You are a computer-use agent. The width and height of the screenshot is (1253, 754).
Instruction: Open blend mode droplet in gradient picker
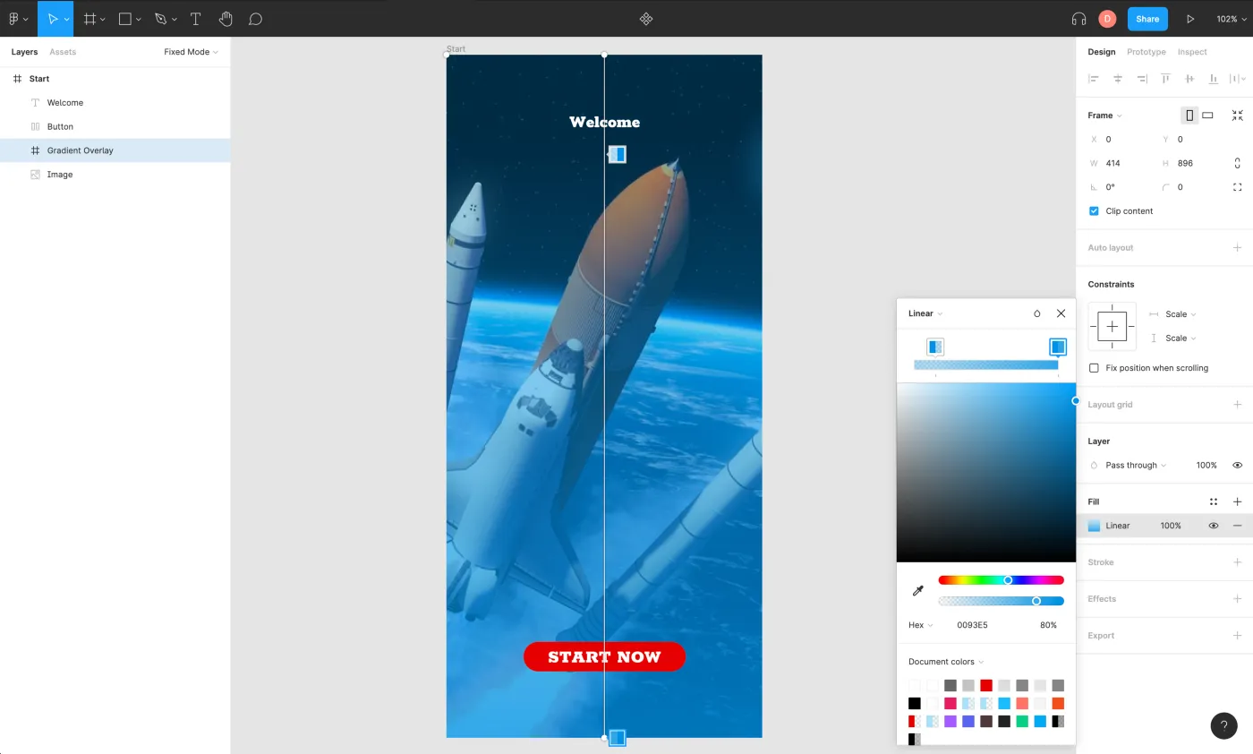1037,313
